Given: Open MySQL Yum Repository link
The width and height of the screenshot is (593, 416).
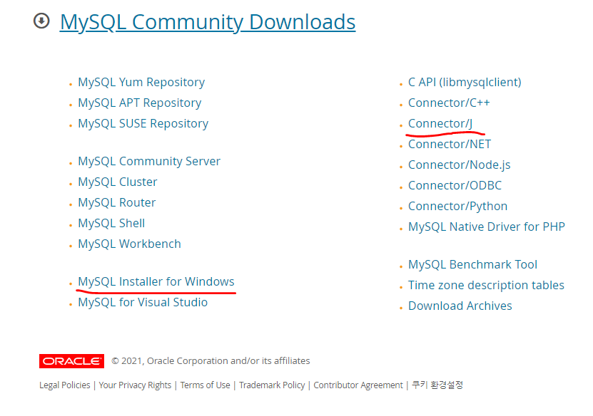Looking at the screenshot, I should point(141,83).
